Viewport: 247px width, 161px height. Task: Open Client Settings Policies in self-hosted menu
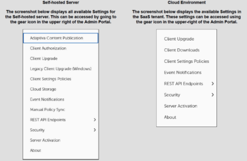pos(51,79)
